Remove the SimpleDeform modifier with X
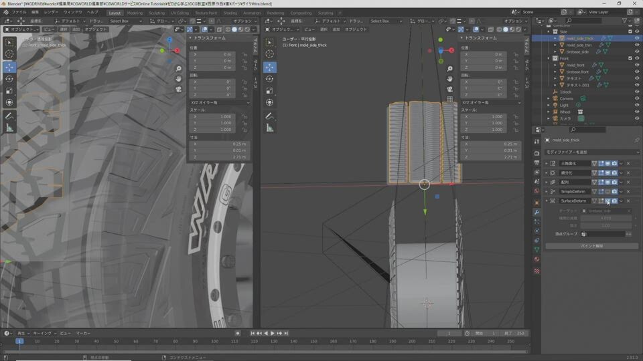 pyautogui.click(x=628, y=191)
